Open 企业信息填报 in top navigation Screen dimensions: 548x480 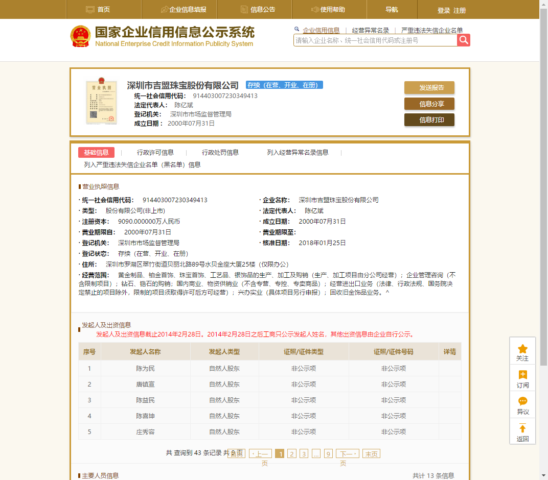tap(183, 10)
